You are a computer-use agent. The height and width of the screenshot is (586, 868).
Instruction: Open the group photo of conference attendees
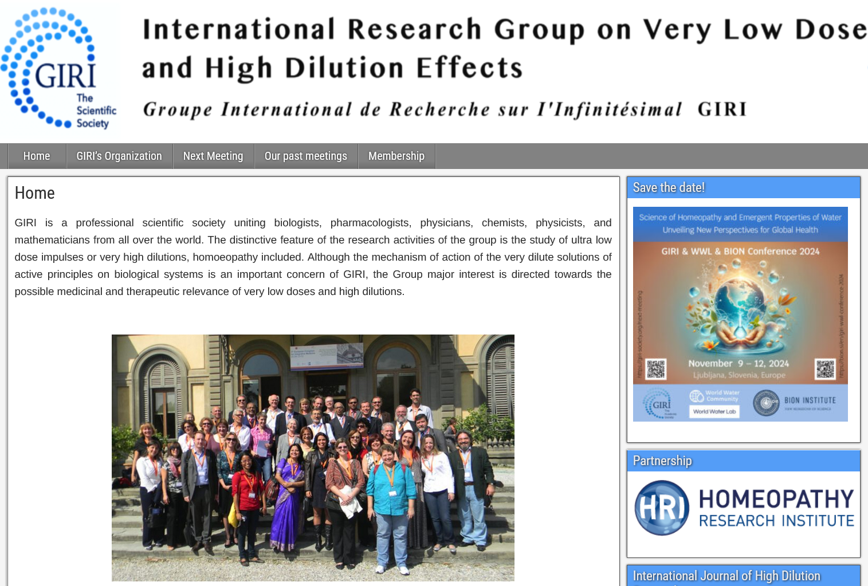click(313, 457)
